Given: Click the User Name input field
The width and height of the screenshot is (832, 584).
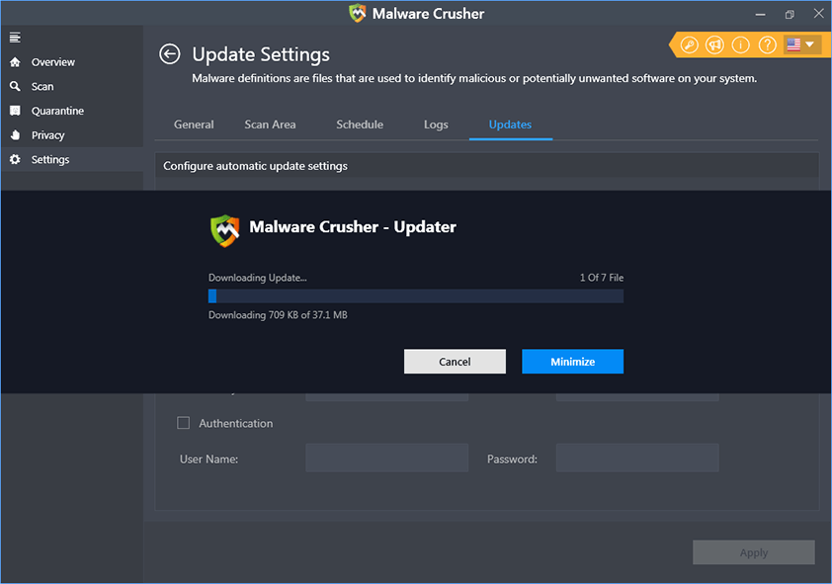Looking at the screenshot, I should point(386,458).
